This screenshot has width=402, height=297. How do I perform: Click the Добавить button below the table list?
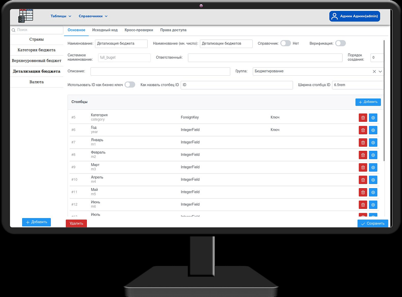[x=36, y=222]
